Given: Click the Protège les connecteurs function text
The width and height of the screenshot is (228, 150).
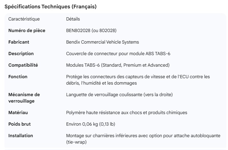Looking at the screenshot, I should tap(138, 80).
